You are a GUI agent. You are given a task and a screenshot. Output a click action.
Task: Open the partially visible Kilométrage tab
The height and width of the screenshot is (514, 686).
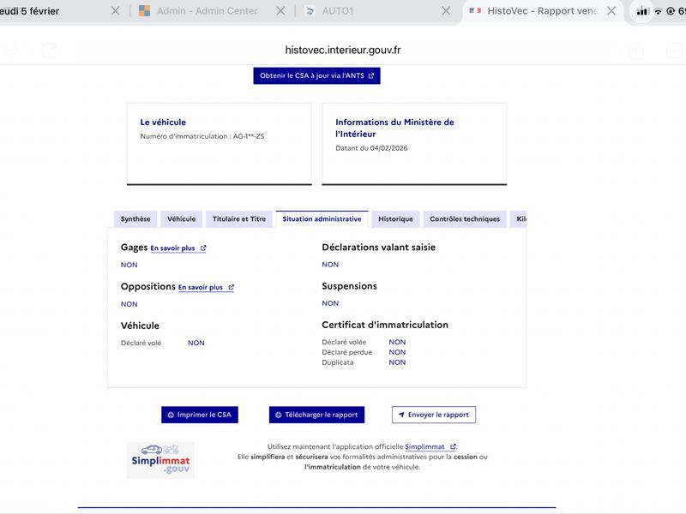point(519,219)
